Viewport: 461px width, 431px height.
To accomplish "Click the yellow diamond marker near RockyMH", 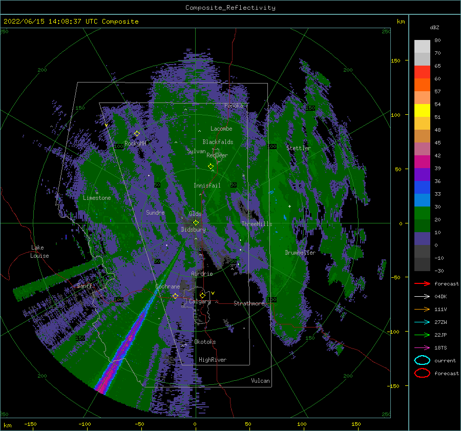I will 137,134.
